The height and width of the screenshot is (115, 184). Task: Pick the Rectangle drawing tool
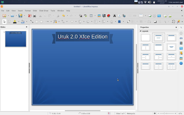37,22
